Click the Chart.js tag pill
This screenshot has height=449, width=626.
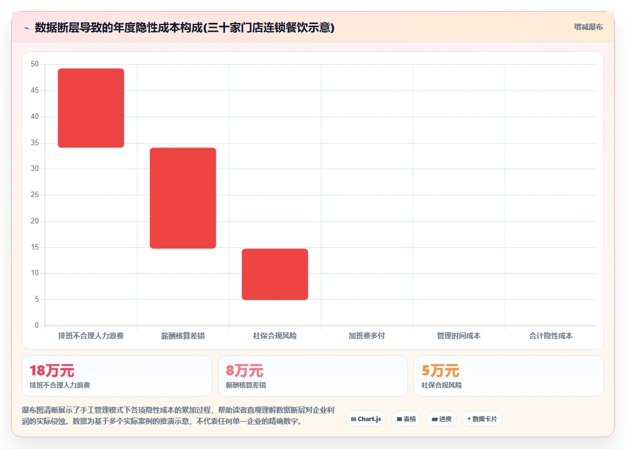[x=366, y=419]
